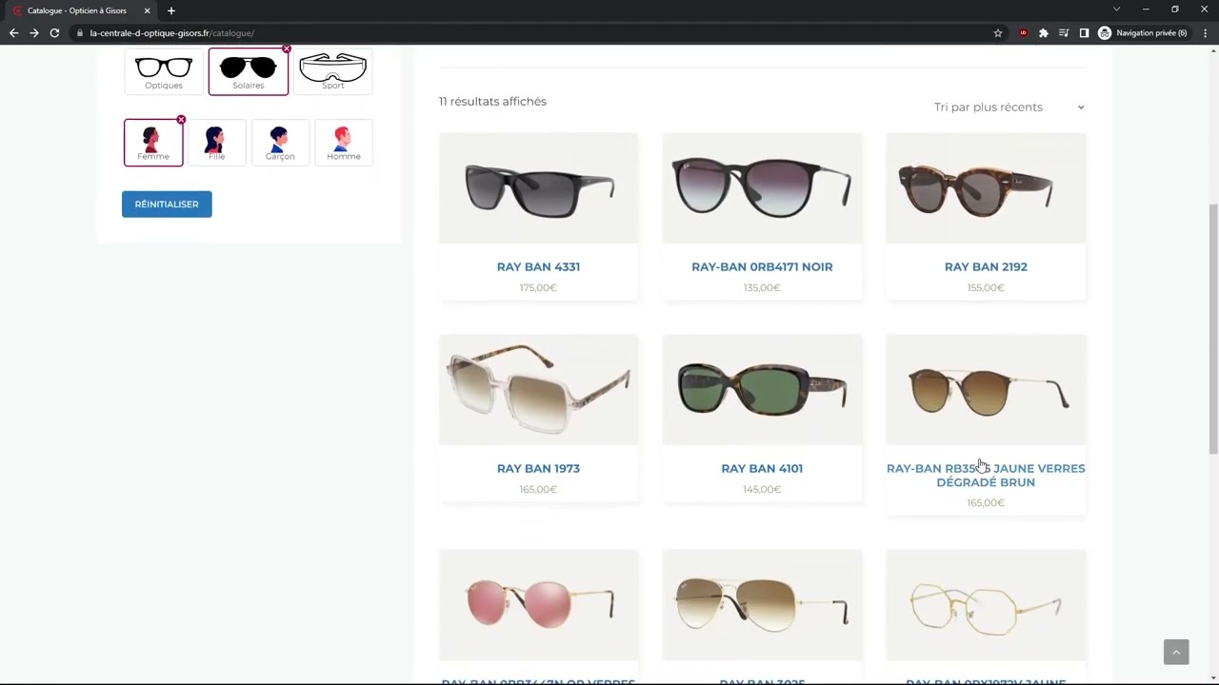Open the Chrome three-dot menu
This screenshot has height=685, width=1219.
coord(1206,33)
